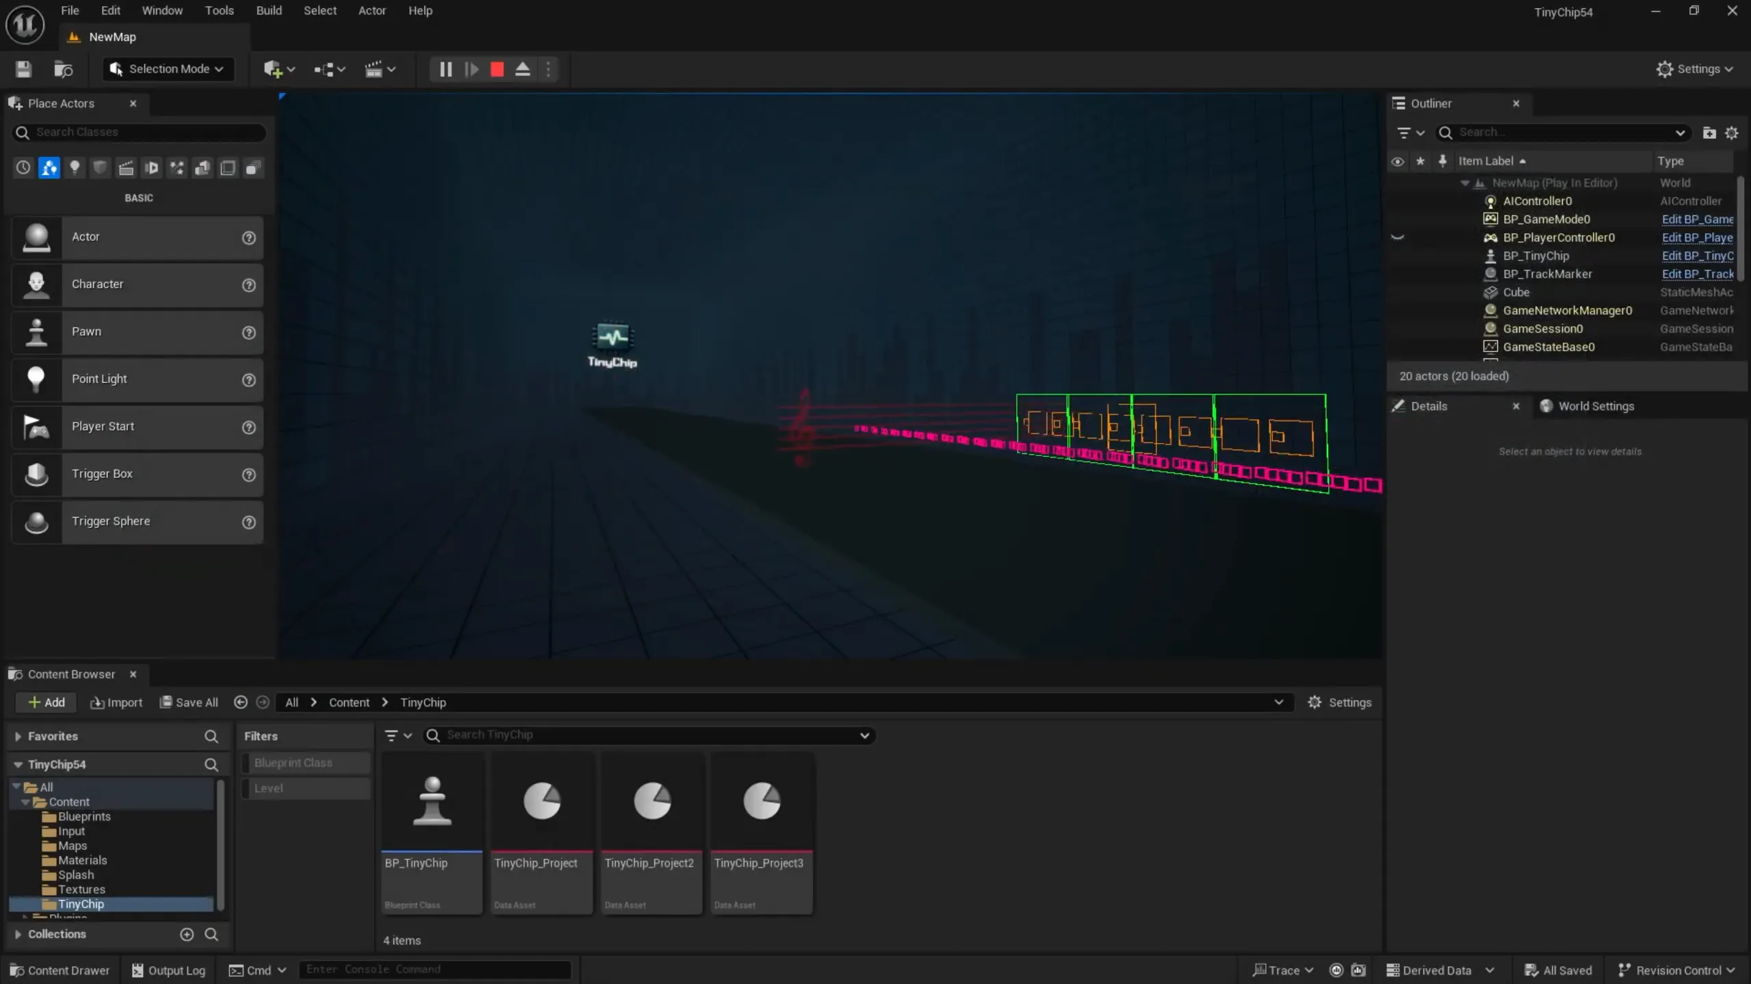Image resolution: width=1751 pixels, height=984 pixels.
Task: Pause the play session
Action: pos(445,69)
